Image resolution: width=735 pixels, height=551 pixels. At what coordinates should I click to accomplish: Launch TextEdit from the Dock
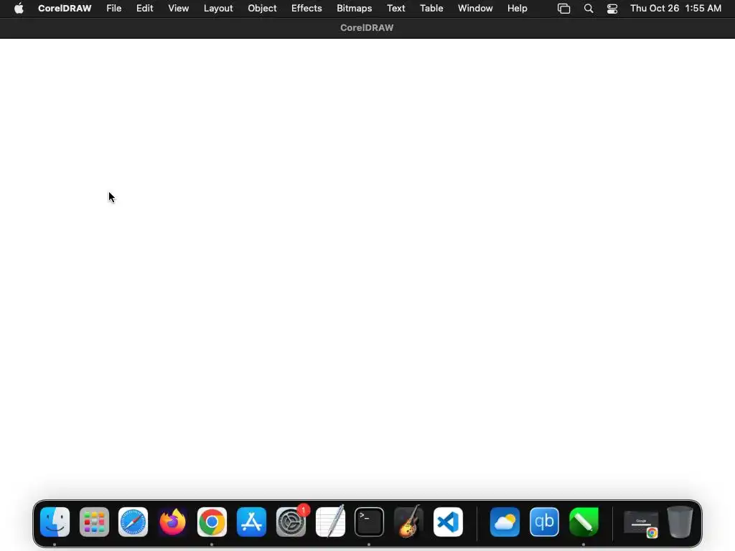point(330,521)
